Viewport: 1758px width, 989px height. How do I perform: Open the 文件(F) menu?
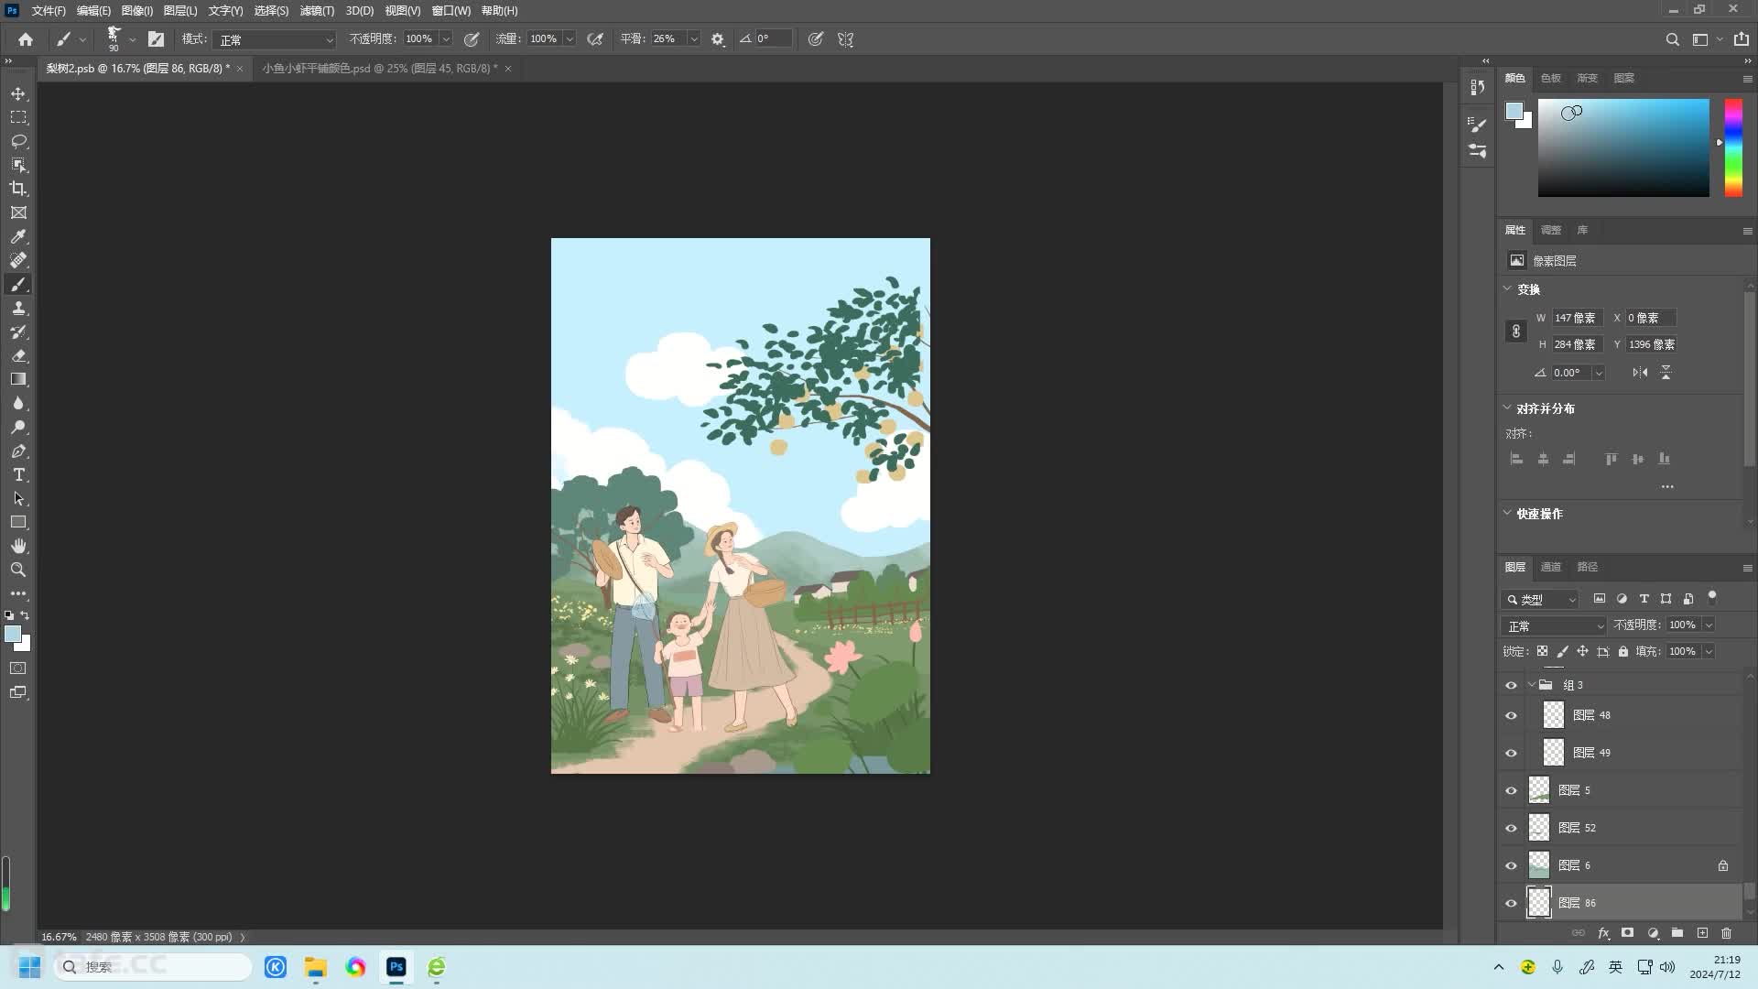point(49,11)
